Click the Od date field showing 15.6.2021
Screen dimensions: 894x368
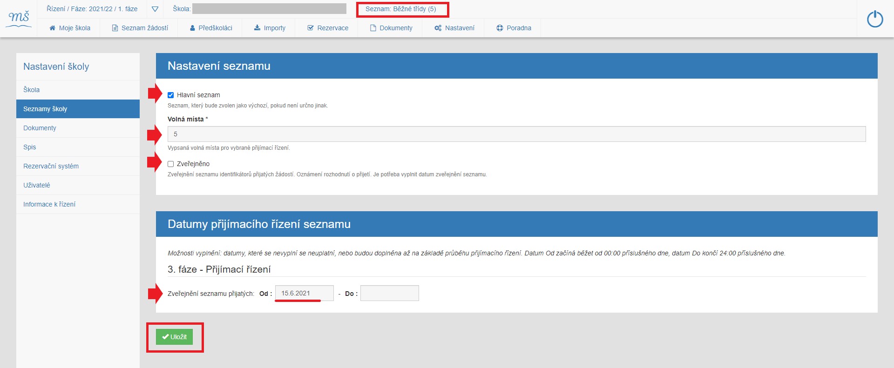305,293
